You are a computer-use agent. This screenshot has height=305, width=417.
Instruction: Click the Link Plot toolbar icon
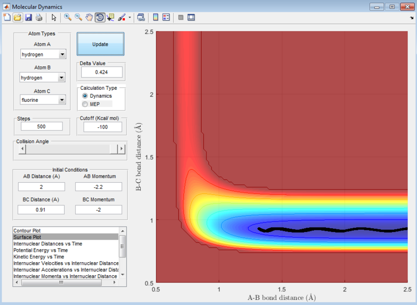[x=141, y=18]
